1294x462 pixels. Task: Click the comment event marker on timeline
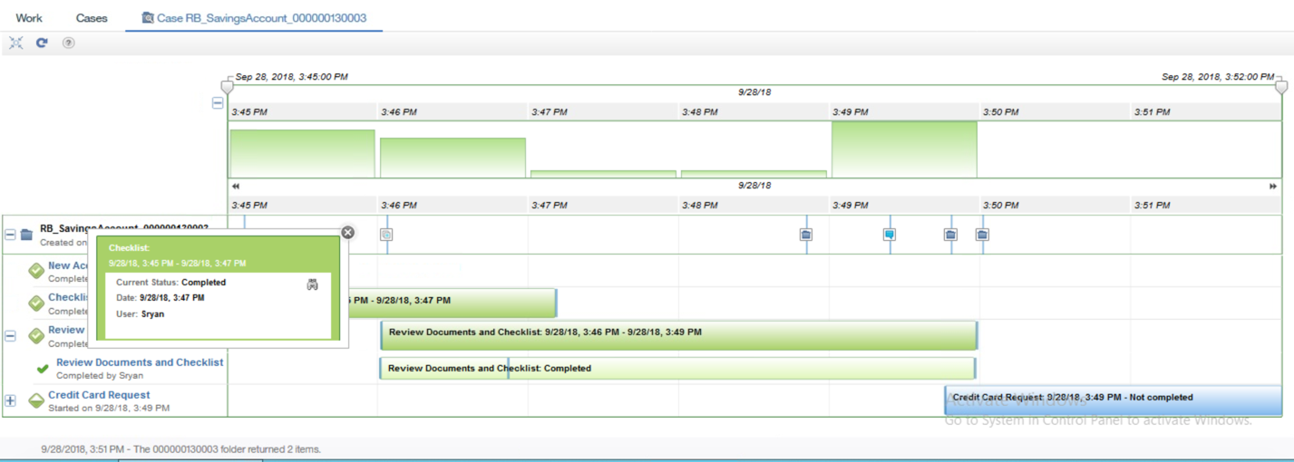[890, 235]
